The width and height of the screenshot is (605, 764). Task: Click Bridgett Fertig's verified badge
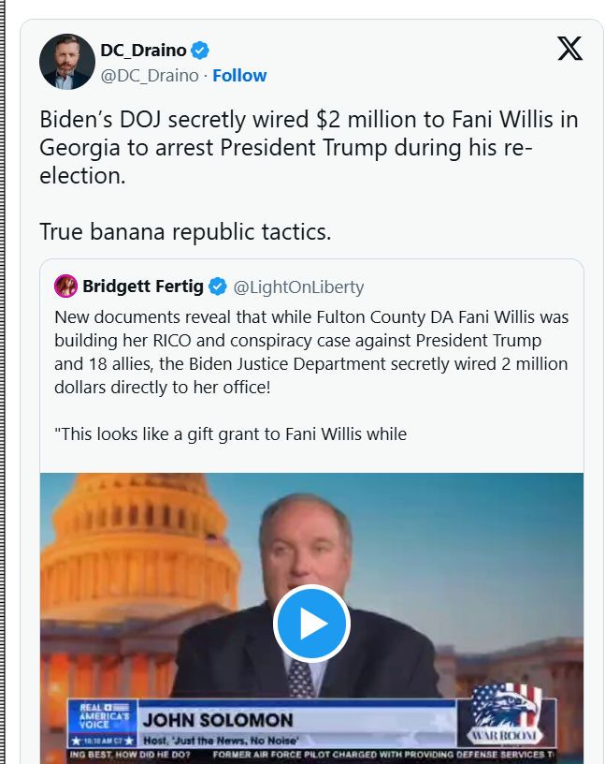coord(217,286)
